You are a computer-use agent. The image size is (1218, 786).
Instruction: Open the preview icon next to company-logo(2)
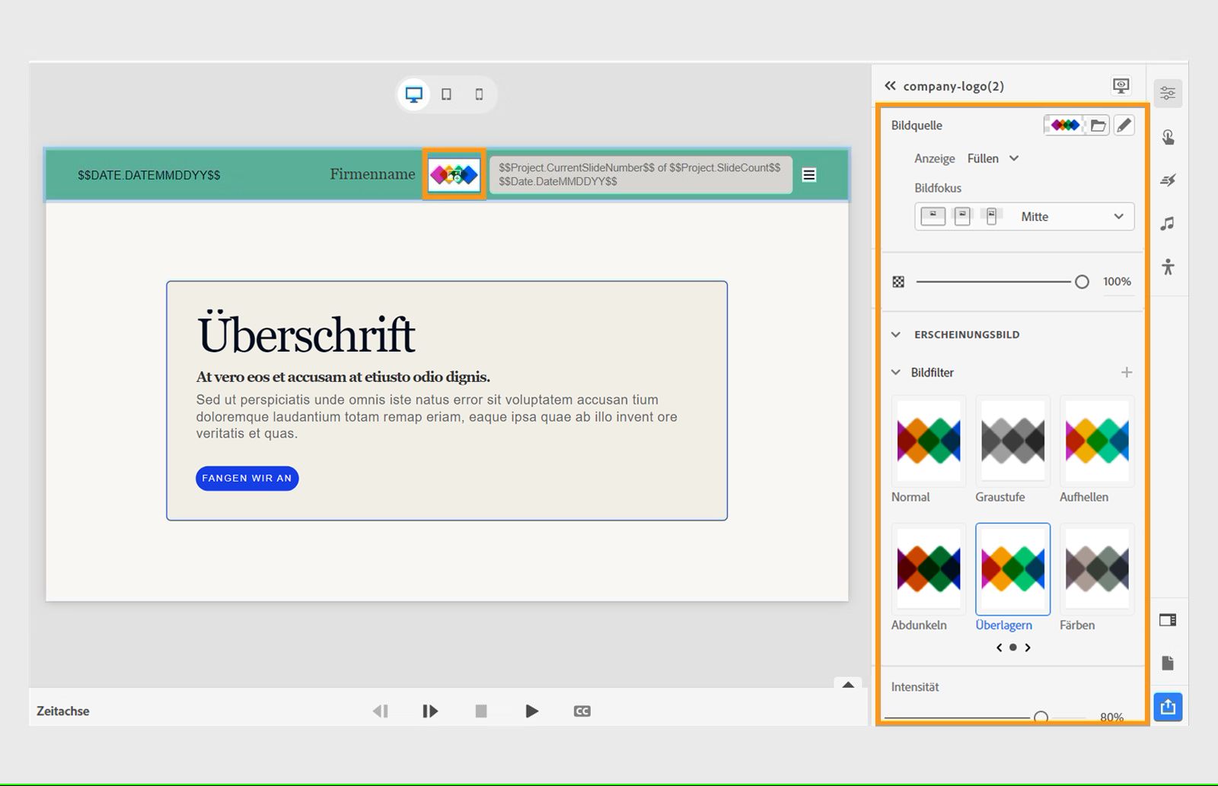click(x=1121, y=86)
